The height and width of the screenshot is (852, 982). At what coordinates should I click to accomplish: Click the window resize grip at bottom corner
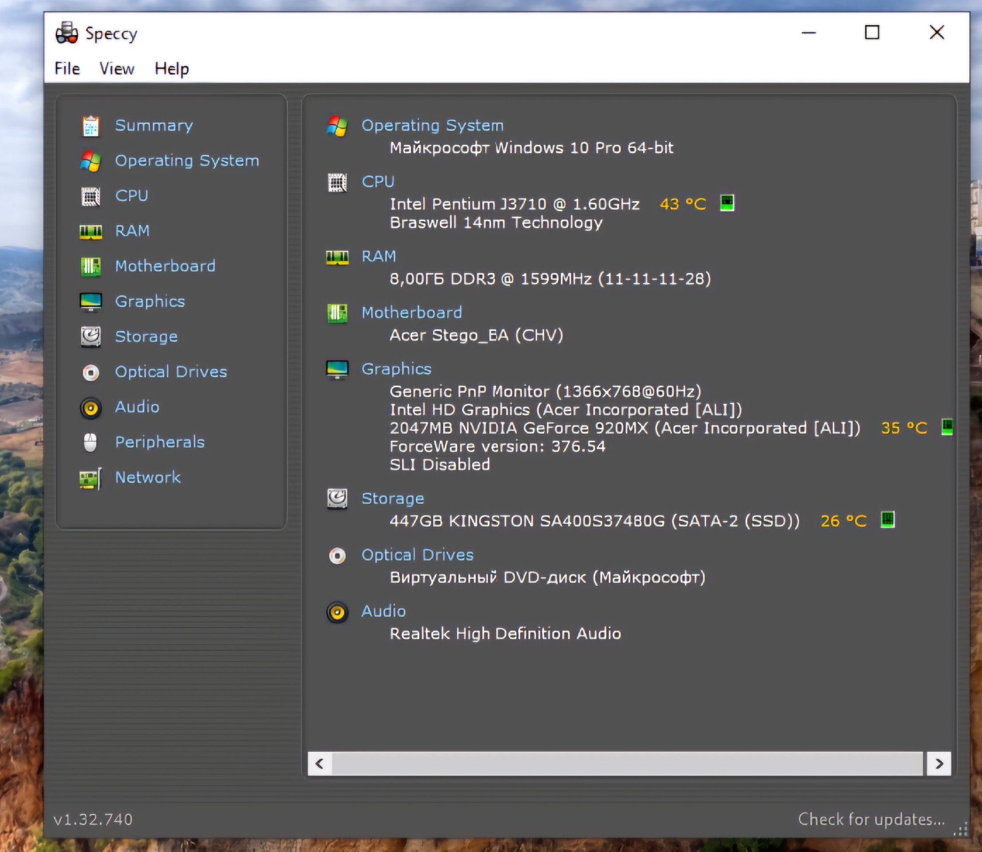961,830
